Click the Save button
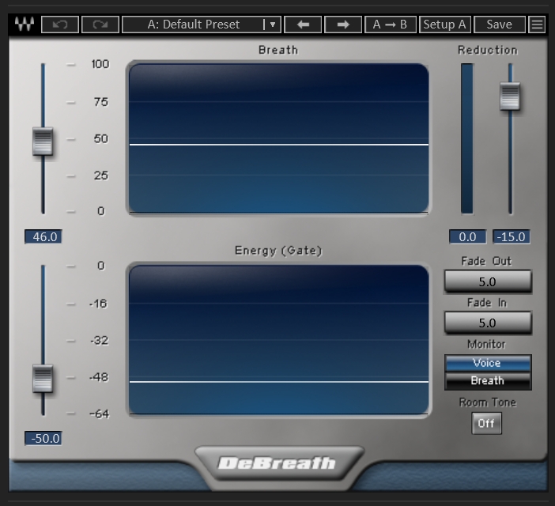This screenshot has height=506, width=555. pos(500,25)
